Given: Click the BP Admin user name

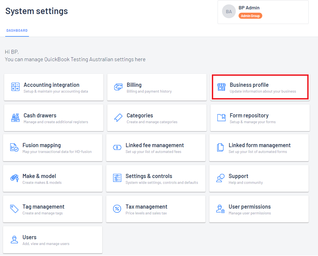Looking at the screenshot, I should click(x=249, y=8).
